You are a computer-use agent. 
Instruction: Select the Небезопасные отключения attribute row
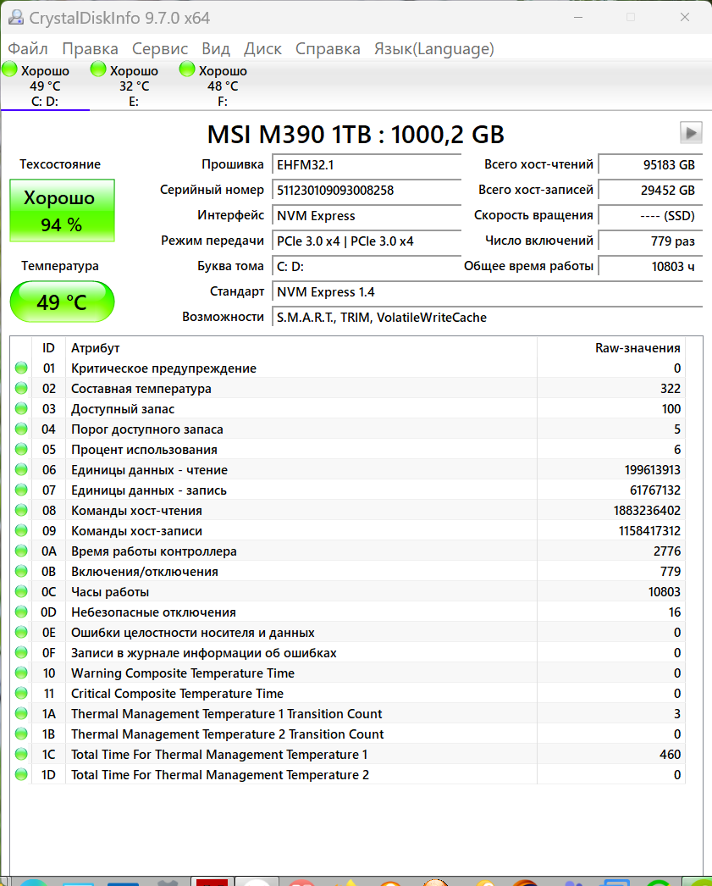[254, 612]
